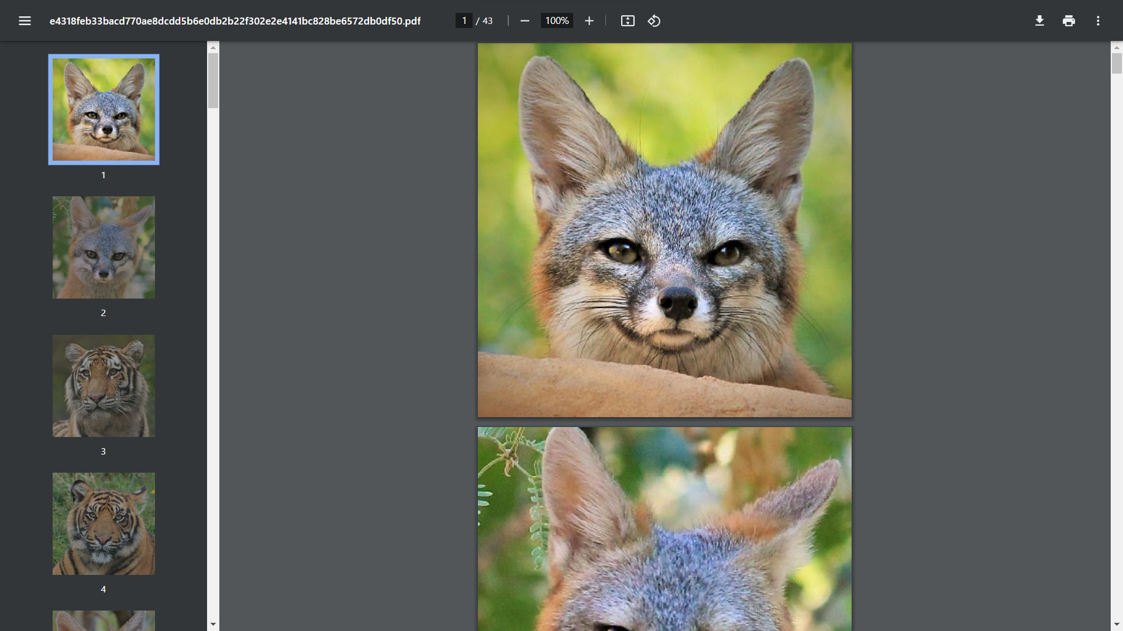Open page 2 thumbnail of gray fox
This screenshot has width=1123, height=631.
coord(104,247)
